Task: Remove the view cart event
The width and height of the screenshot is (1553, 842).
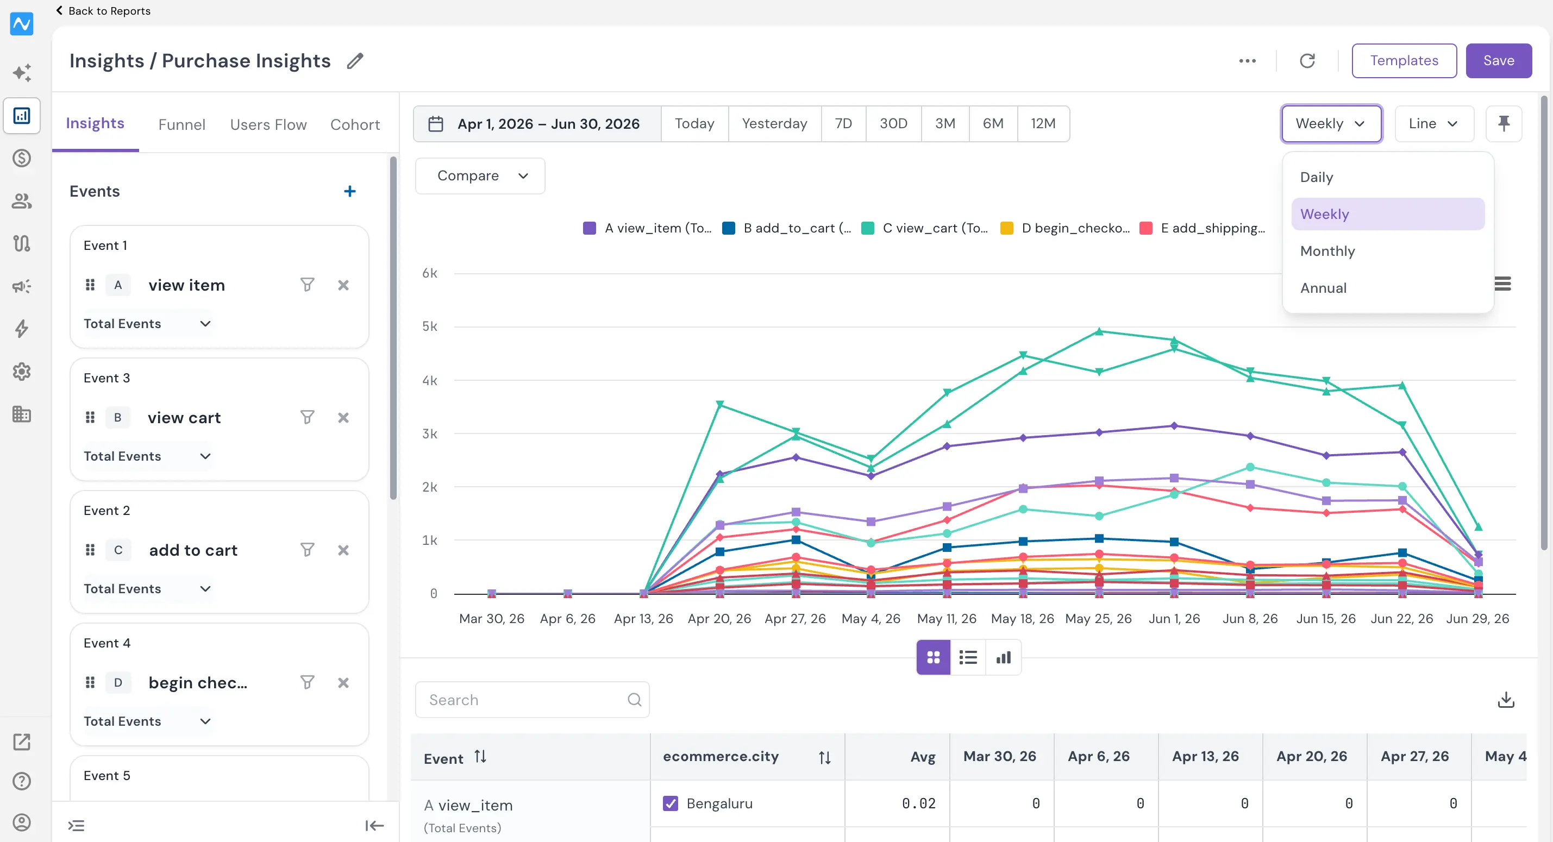Action: 343,418
